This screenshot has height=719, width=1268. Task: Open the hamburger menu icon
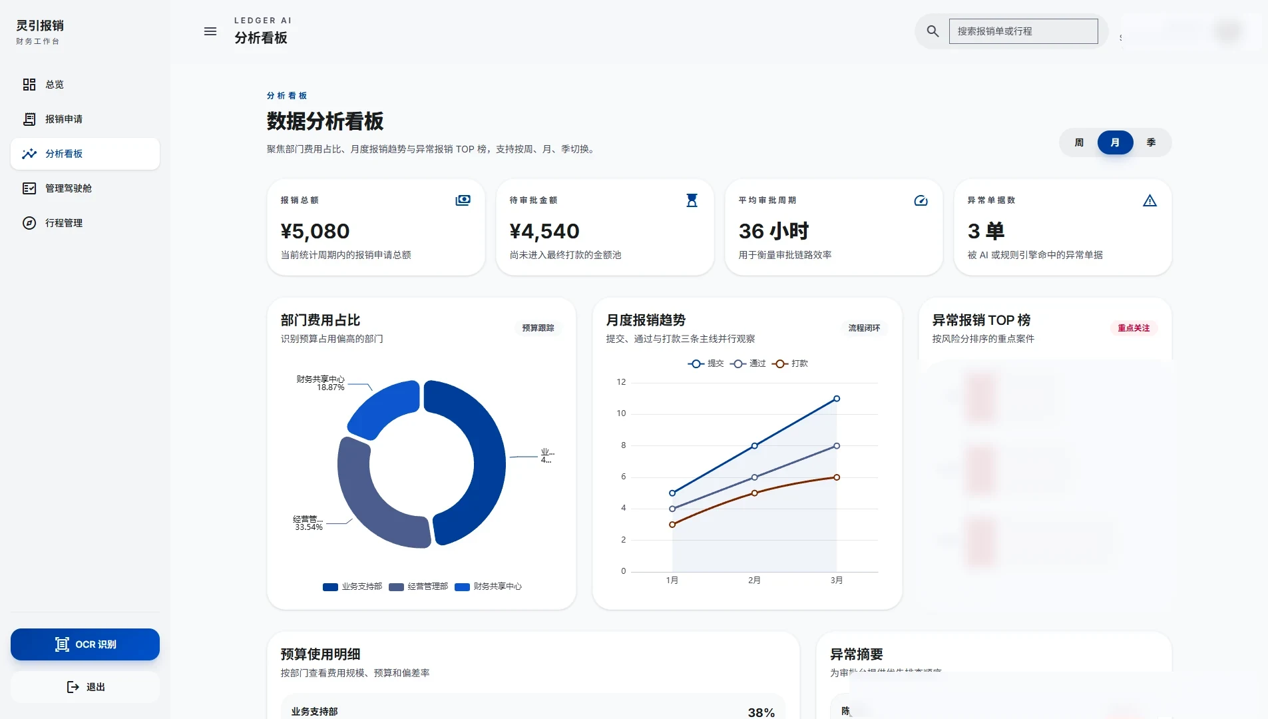coord(210,31)
